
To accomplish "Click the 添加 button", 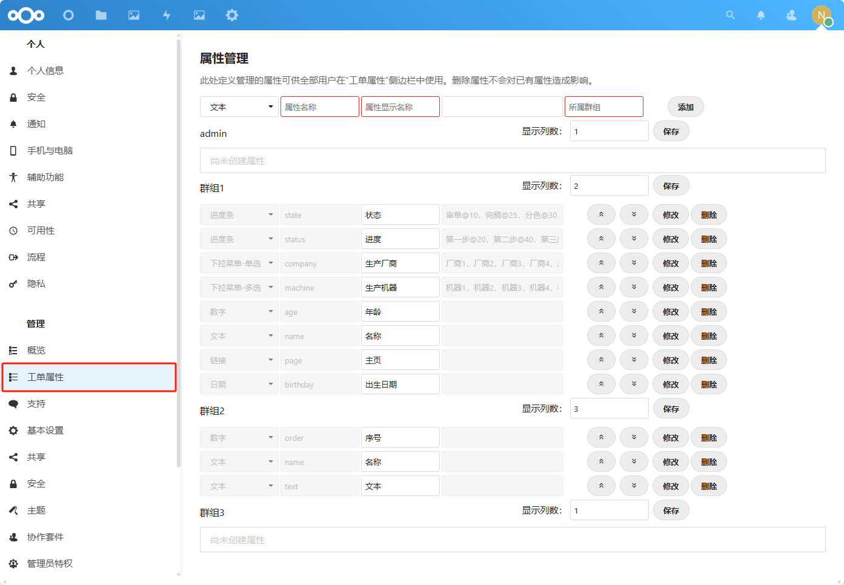I will [685, 107].
